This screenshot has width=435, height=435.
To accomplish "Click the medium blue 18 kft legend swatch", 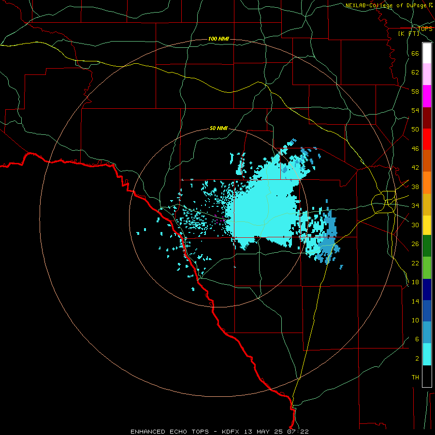I will 427,311.
